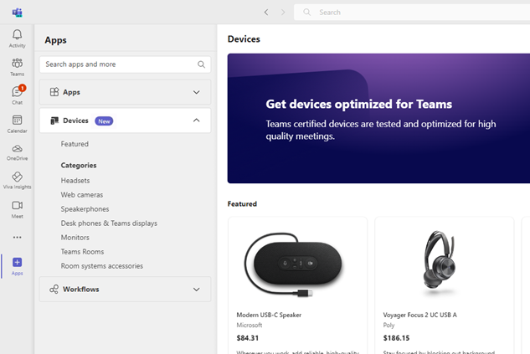The width and height of the screenshot is (530, 354).
Task: Expand the Workflows section chevron
Action: click(x=197, y=290)
